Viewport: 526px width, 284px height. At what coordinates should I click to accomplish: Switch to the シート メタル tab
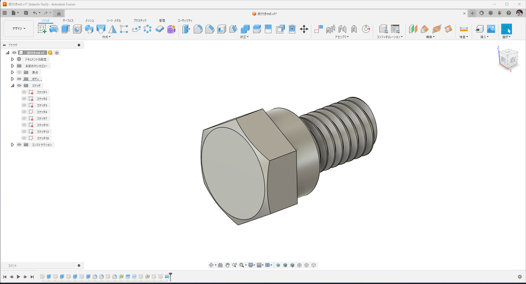[114, 21]
